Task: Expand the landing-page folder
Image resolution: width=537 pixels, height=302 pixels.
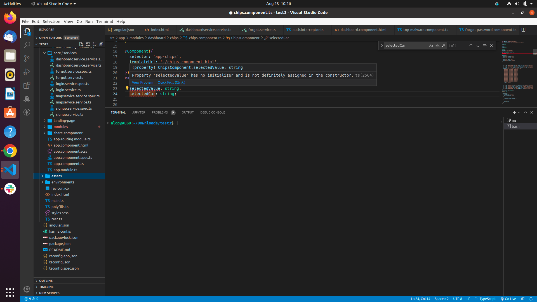Action: (x=64, y=121)
